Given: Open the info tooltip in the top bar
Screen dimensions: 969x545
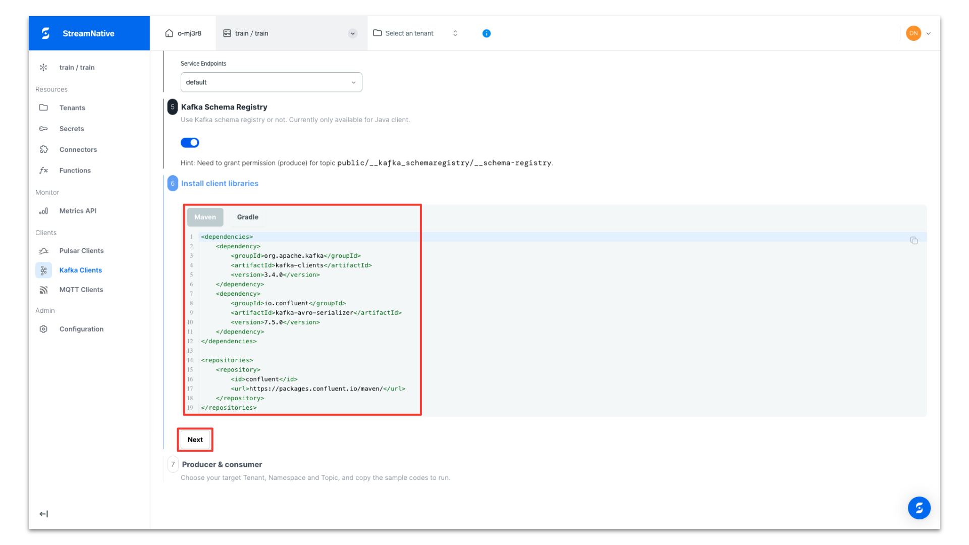Looking at the screenshot, I should (486, 33).
